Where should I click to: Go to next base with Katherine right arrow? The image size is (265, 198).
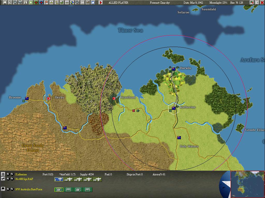point(12,174)
